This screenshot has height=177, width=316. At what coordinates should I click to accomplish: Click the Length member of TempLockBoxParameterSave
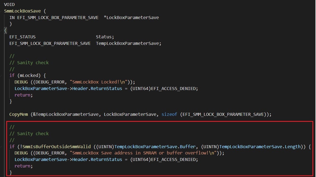(293, 147)
